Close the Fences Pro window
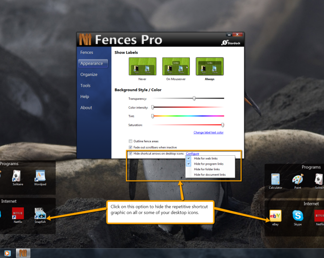Image resolution: width=324 pixels, height=258 pixels. (238, 34)
